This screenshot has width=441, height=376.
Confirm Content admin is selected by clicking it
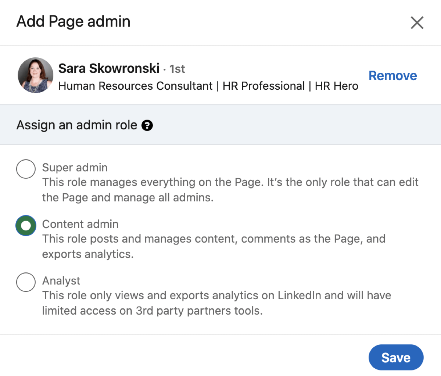26,226
